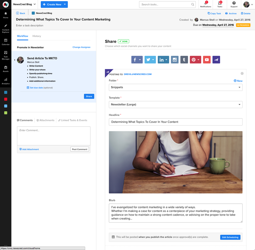Click the Headline input field
This screenshot has width=255, height=250.
tap(175, 122)
